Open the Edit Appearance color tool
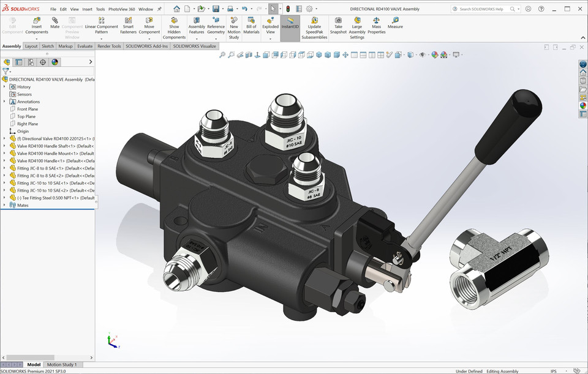The height and width of the screenshot is (374, 588). [434, 54]
